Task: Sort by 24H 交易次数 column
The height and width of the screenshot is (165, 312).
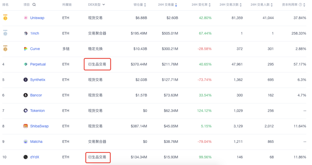Action: pos(241,5)
